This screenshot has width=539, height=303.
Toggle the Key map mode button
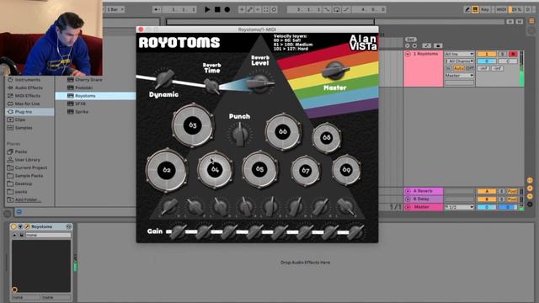tap(485, 9)
